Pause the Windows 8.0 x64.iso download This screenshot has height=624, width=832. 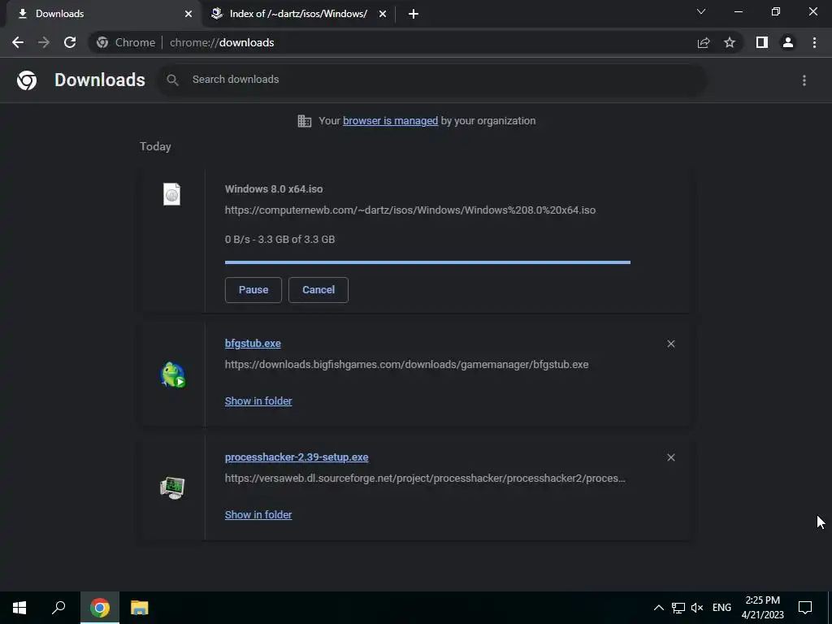click(253, 290)
